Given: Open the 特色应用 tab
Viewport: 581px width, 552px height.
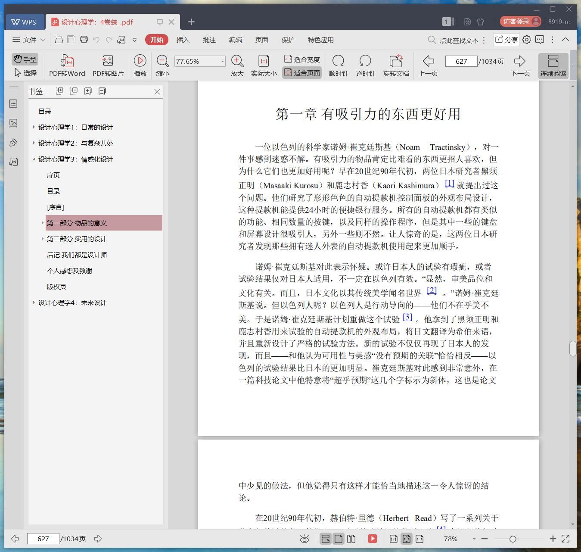Looking at the screenshot, I should [x=320, y=40].
